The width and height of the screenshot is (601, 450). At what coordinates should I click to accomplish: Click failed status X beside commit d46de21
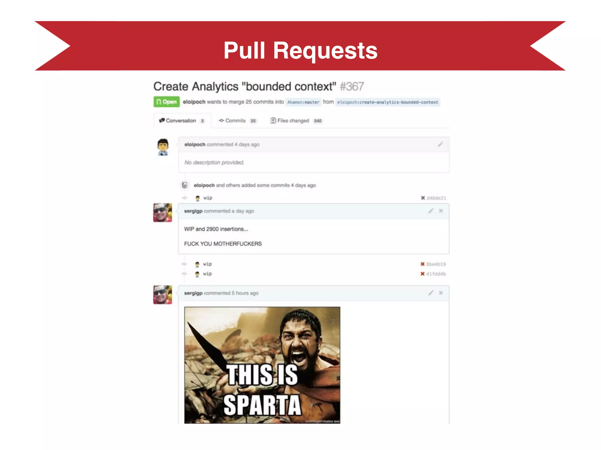tap(423, 198)
